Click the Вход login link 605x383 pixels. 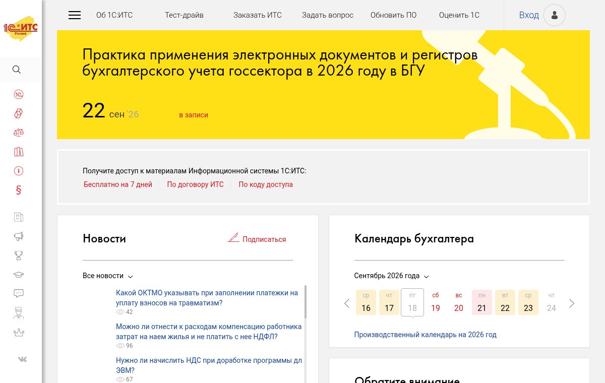click(x=529, y=15)
